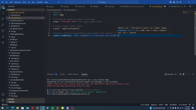The height and width of the screenshot is (110, 196).
Task: Select the powershell terminal entry
Action: click(x=169, y=74)
